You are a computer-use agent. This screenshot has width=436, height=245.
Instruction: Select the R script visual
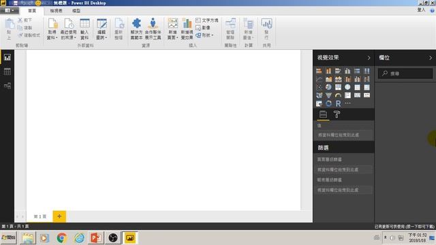pos(338,103)
